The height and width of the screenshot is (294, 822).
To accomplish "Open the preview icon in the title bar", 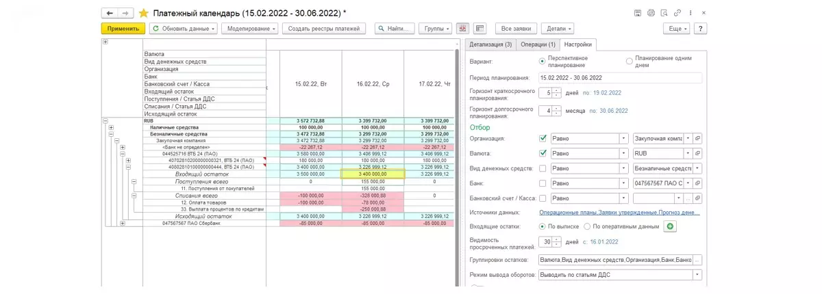I will coord(663,13).
